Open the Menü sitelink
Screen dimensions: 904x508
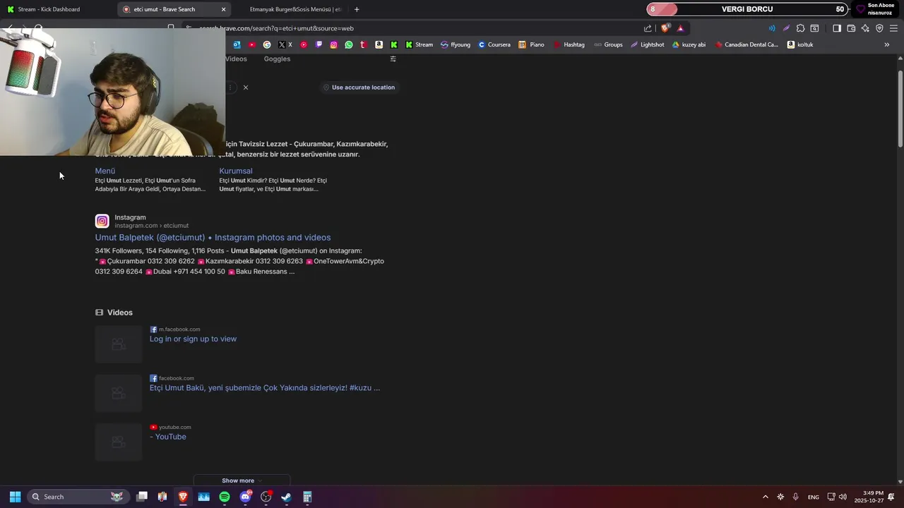(x=105, y=171)
